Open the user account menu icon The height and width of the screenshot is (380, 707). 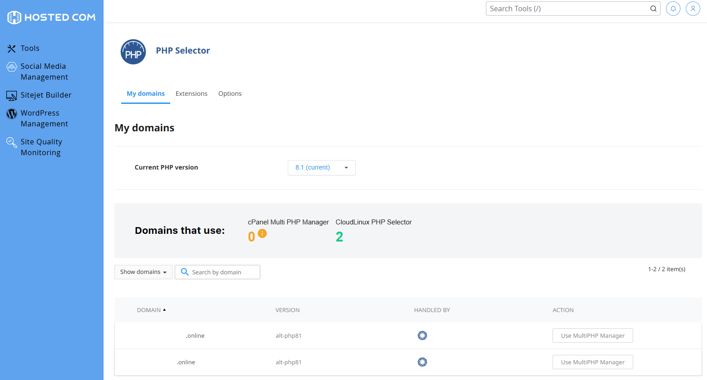693,9
